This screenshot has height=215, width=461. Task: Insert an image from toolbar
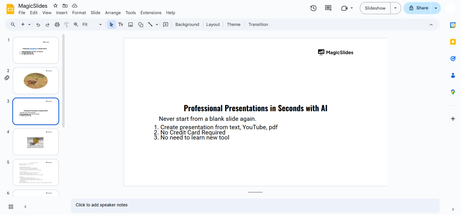(131, 25)
